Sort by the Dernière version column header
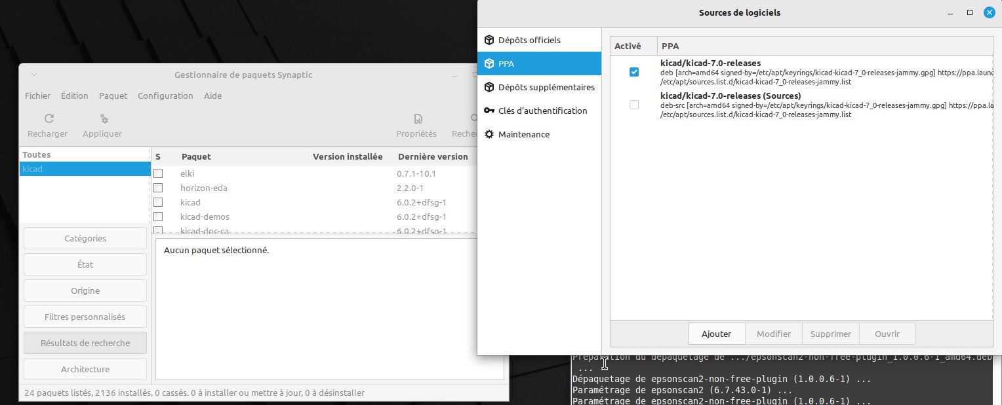This screenshot has width=1002, height=405. (434, 156)
